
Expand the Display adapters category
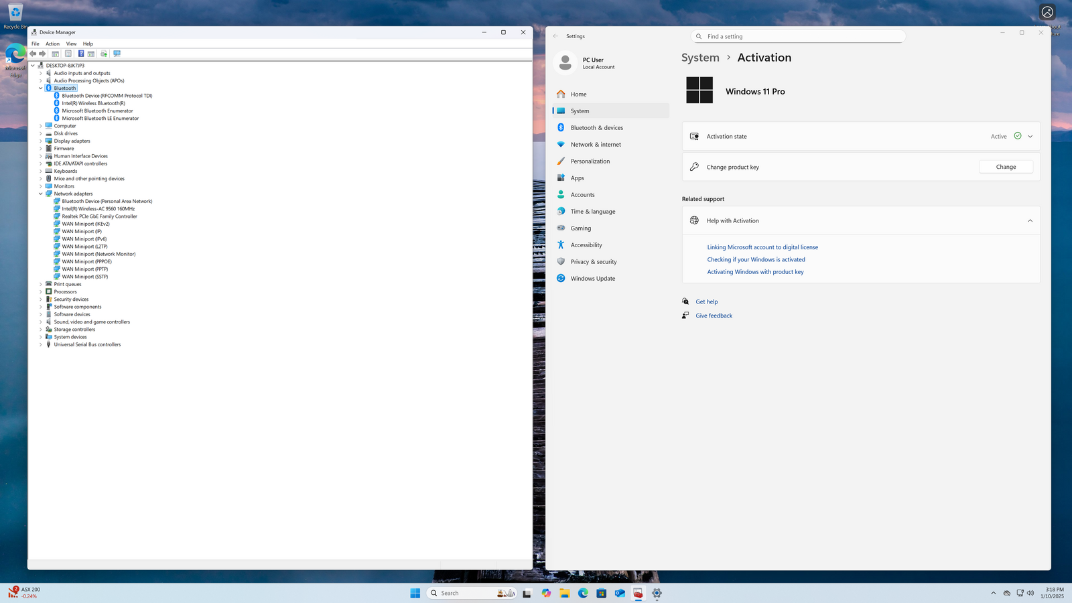(41, 141)
